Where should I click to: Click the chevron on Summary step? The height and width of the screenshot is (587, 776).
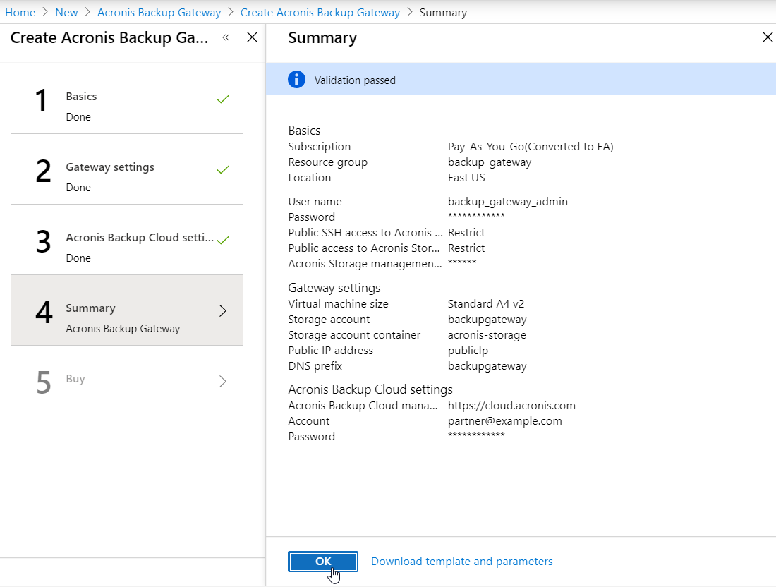pyautogui.click(x=223, y=311)
